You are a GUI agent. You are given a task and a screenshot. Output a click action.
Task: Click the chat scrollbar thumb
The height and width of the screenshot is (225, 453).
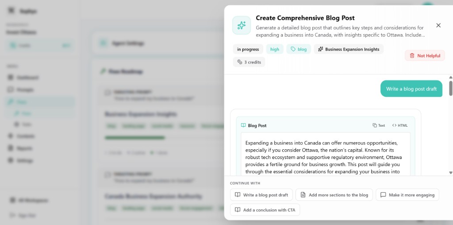click(451, 88)
